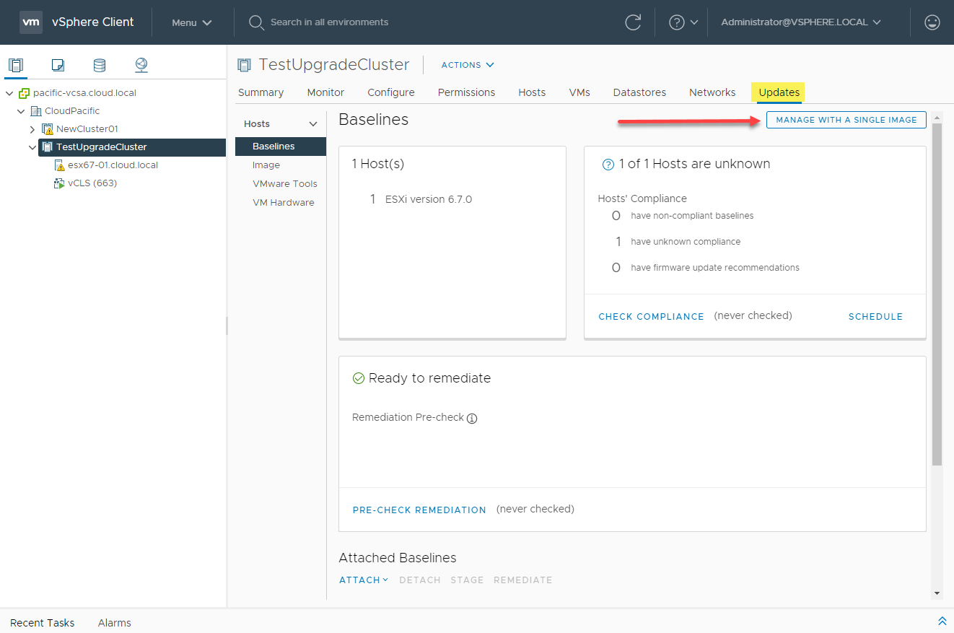This screenshot has width=954, height=633.
Task: Open the Menu dropdown
Action: pos(191,22)
